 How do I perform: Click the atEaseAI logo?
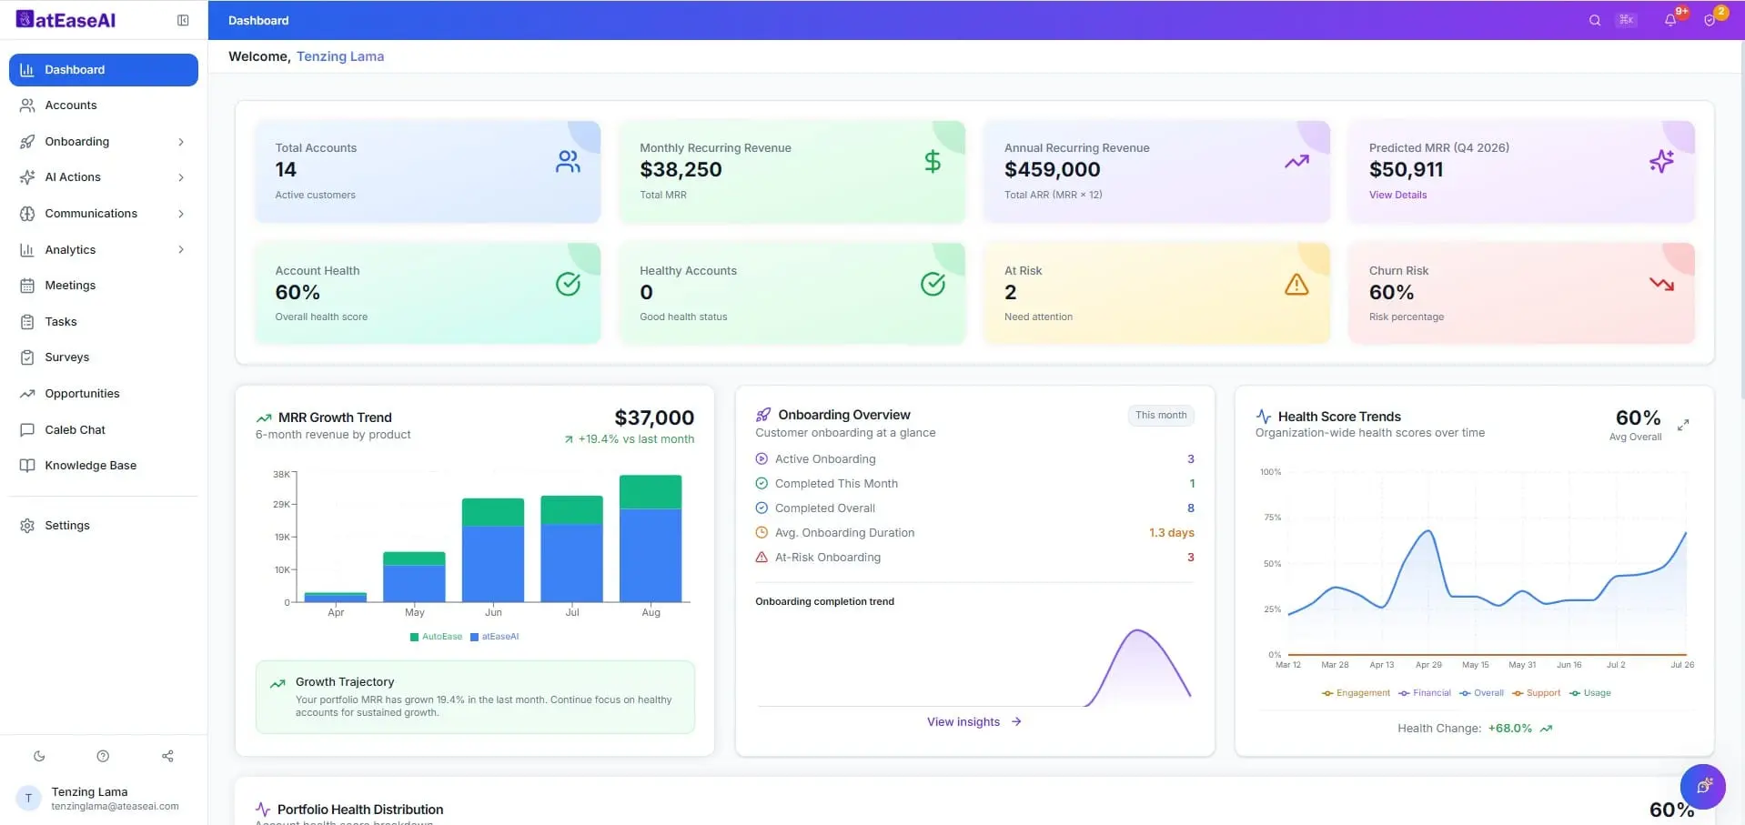point(66,20)
